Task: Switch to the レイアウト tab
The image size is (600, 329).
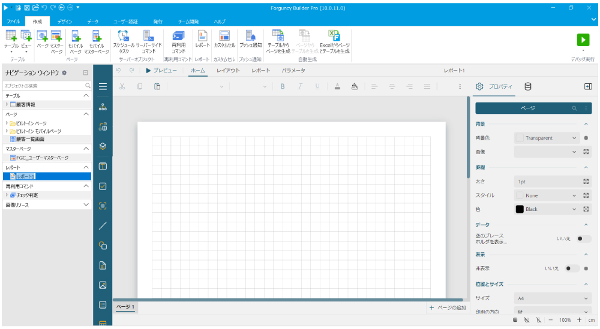Action: [x=228, y=71]
